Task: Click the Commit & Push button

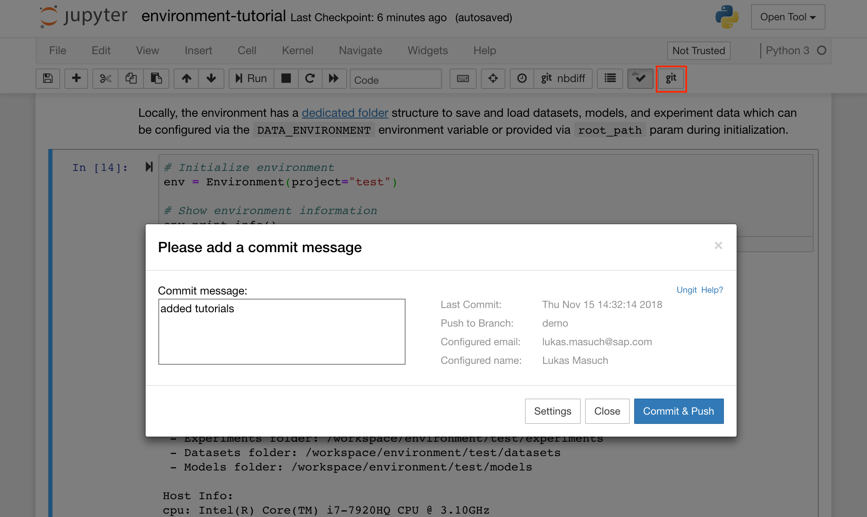Action: pyautogui.click(x=678, y=411)
